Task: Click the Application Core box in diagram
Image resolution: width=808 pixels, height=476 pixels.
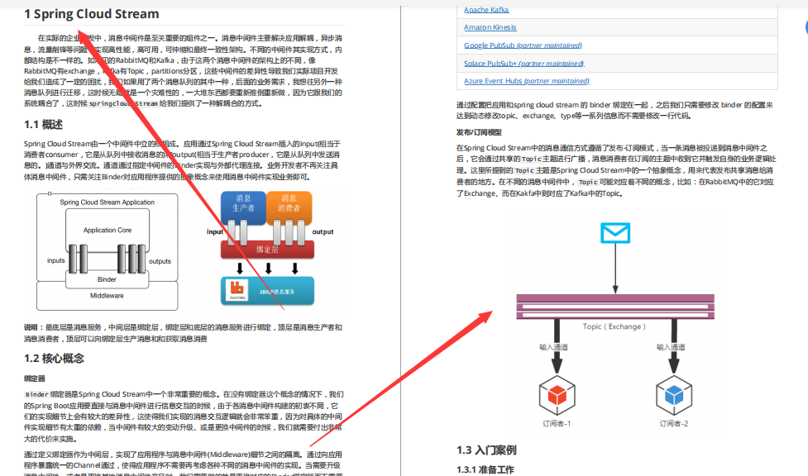Action: tap(108, 231)
